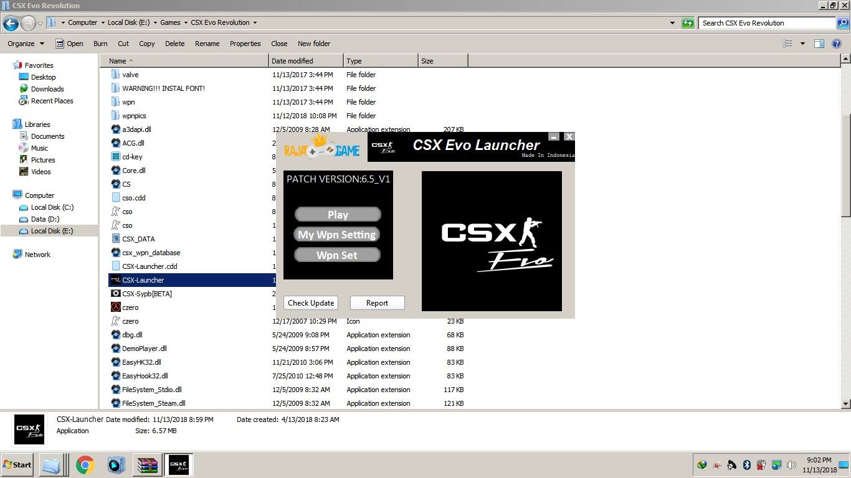Screen dimensions: 851x478
Task: Open the recent pages dropdown arrow
Action: click(x=40, y=23)
